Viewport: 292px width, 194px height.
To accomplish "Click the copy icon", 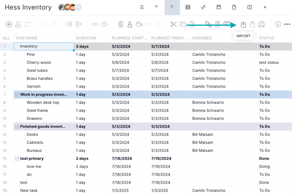I will 183,24.
